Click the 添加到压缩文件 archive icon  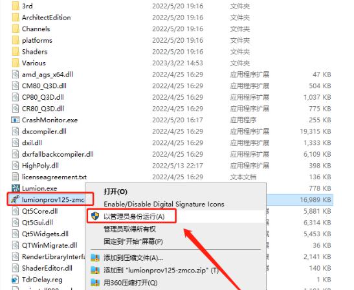coord(95,258)
